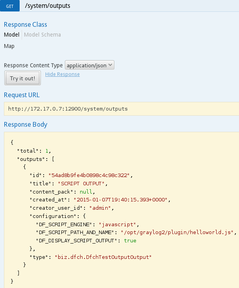Viewport: 239px width, 288px height.
Task: Switch to the Model Schema tab
Action: [x=42, y=35]
